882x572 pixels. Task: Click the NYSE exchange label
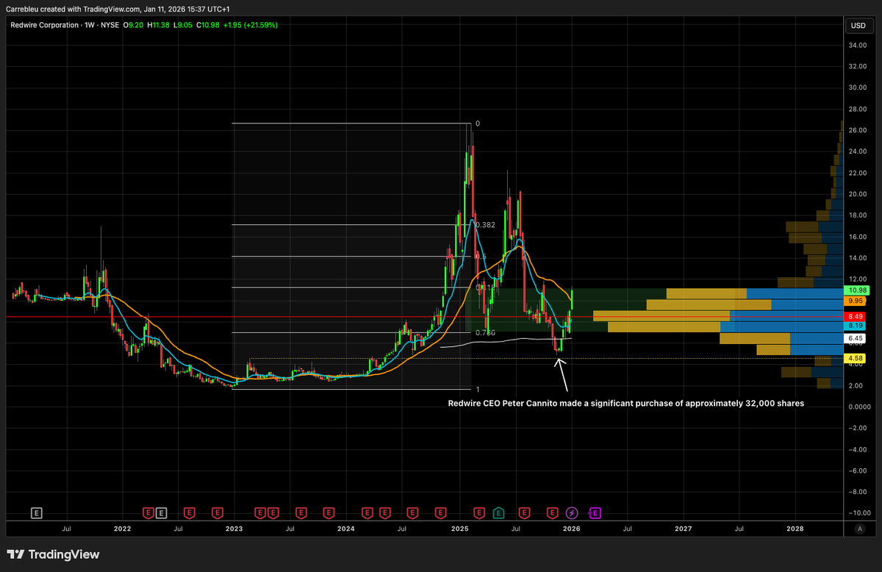[x=109, y=25]
